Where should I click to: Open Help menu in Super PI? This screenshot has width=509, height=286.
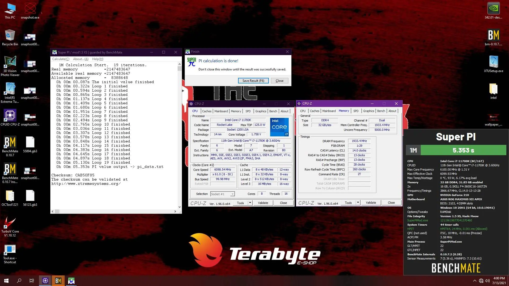98,59
